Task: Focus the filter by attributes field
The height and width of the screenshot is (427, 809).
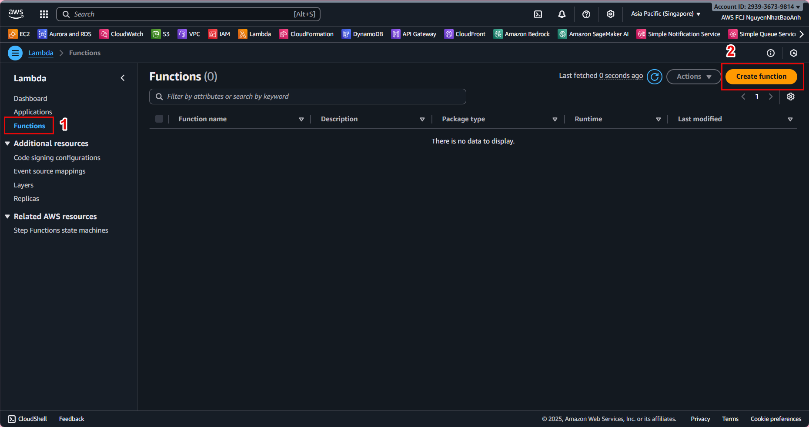Action: [308, 97]
